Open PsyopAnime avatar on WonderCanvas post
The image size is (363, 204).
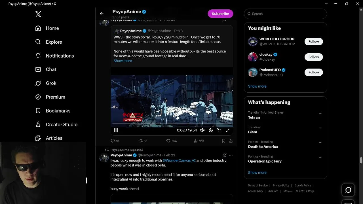click(104, 157)
